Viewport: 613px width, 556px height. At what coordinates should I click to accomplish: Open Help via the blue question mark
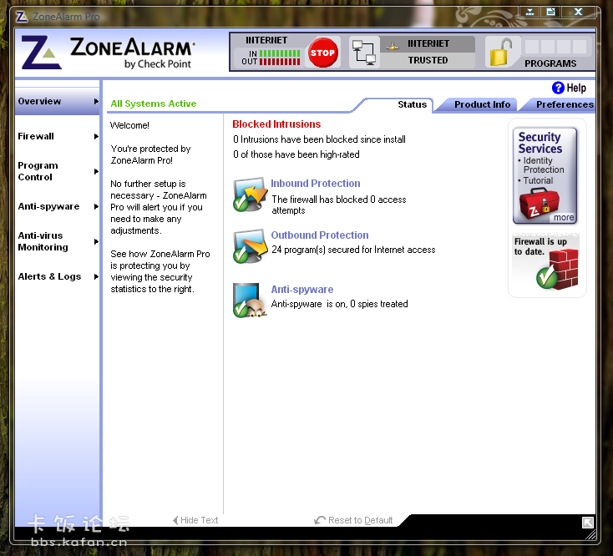coord(558,88)
